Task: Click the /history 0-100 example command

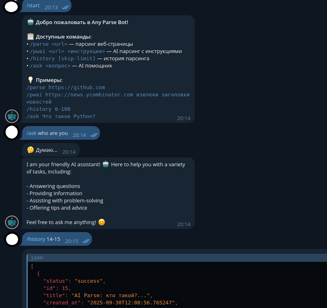Action: click(x=48, y=109)
